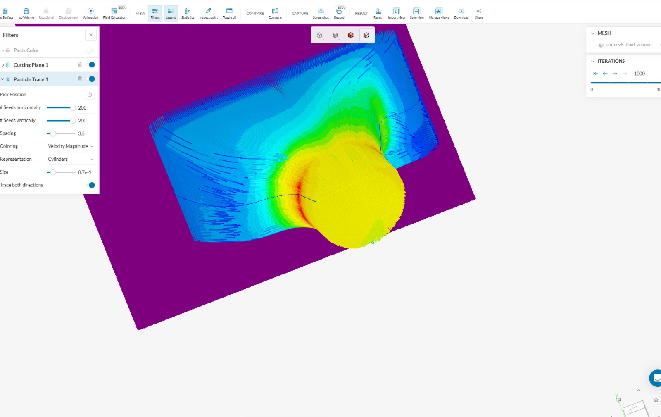The image size is (661, 417).
Task: Toggle Parts Color on
Action: pos(90,50)
